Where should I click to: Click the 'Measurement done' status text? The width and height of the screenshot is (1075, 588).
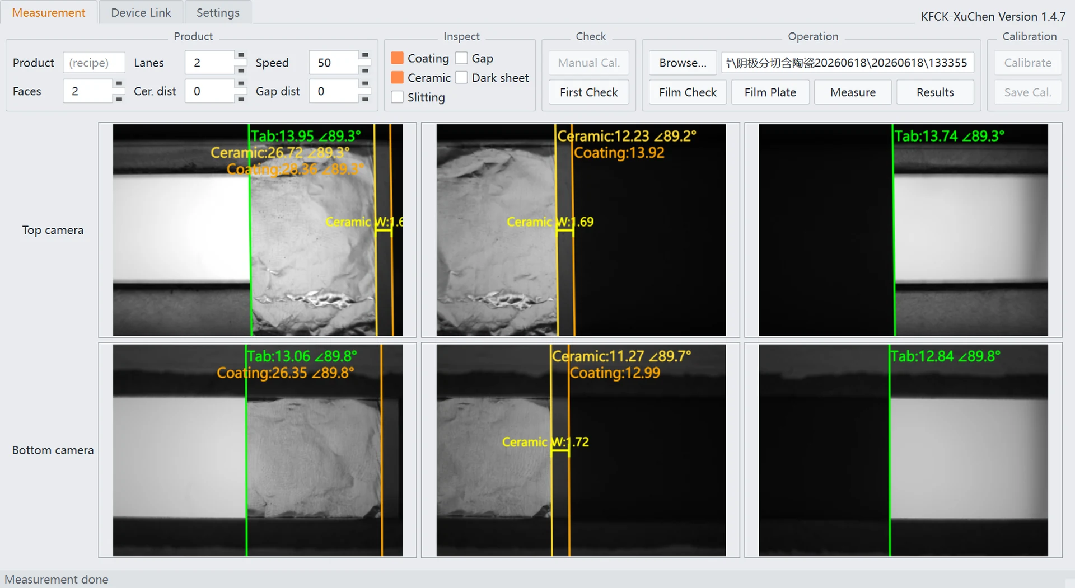tap(57, 580)
